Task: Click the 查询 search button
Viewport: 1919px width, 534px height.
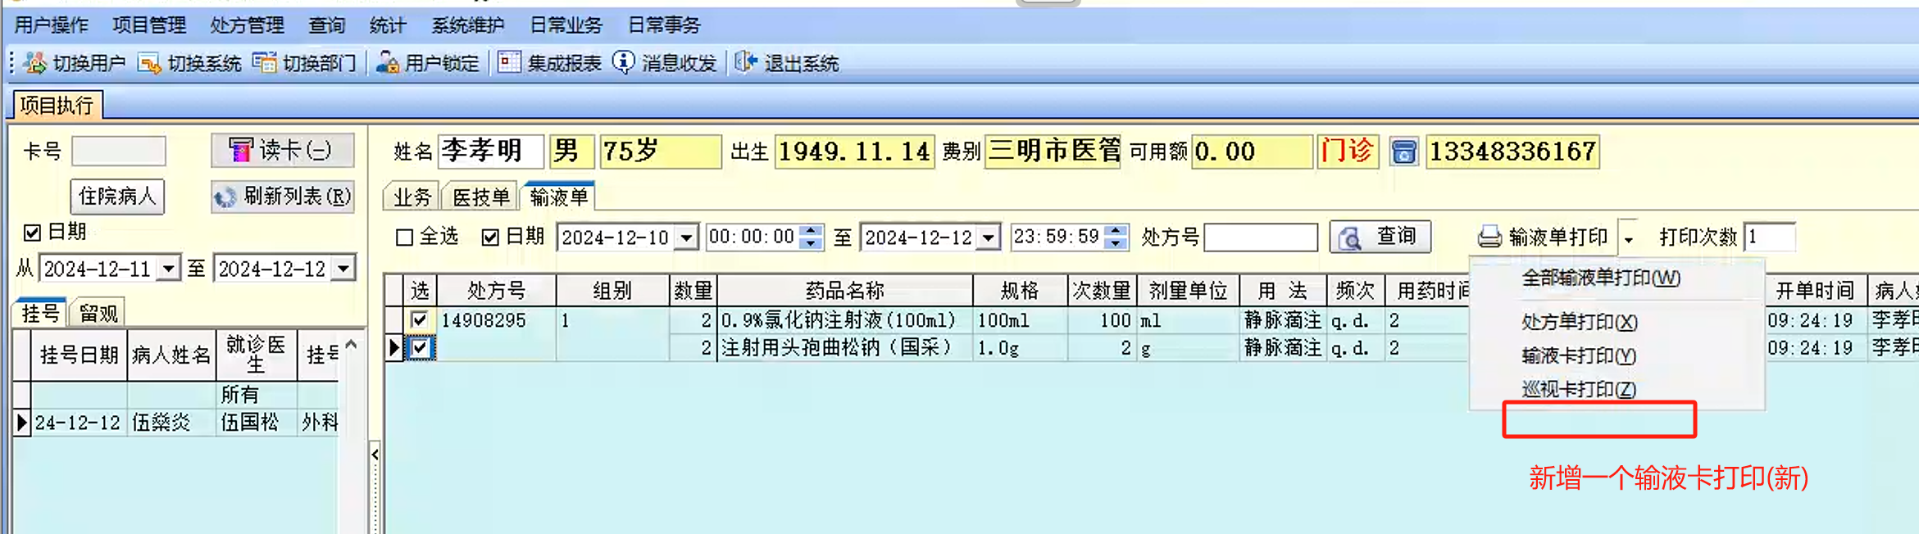Action: 1380,237
